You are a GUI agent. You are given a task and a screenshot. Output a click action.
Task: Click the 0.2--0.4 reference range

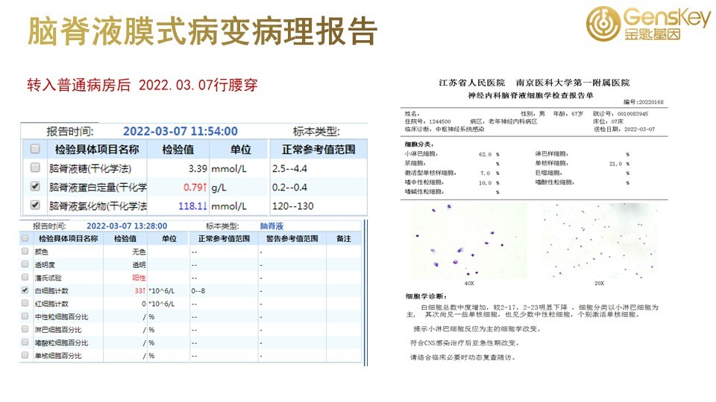coord(289,188)
